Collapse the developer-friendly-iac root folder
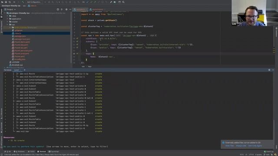The image size is (278, 156). pyautogui.click(x=5, y=13)
